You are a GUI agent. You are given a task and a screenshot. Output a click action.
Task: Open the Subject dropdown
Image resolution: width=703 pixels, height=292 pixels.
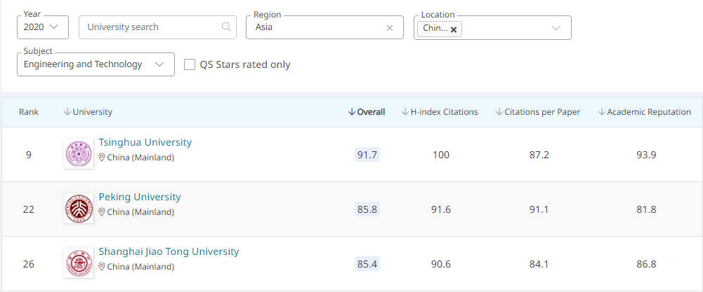pyautogui.click(x=96, y=64)
